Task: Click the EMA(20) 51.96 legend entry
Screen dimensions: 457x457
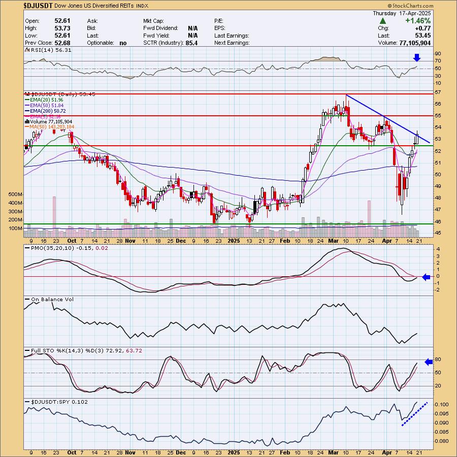Action: (44, 100)
